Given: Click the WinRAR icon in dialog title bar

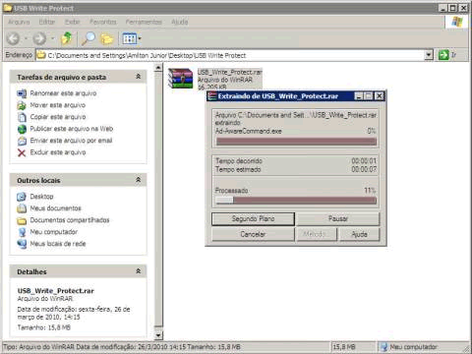Looking at the screenshot, I should point(212,96).
